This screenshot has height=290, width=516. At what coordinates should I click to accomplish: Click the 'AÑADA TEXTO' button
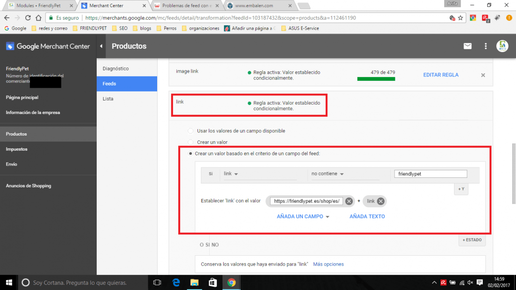tap(367, 217)
